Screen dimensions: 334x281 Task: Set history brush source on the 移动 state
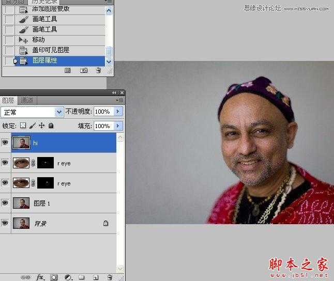click(x=9, y=40)
